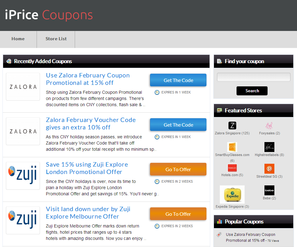Click clock icon of Zuji Melbourne offer expiry

(x=157, y=226)
